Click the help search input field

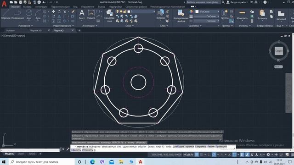203,2
